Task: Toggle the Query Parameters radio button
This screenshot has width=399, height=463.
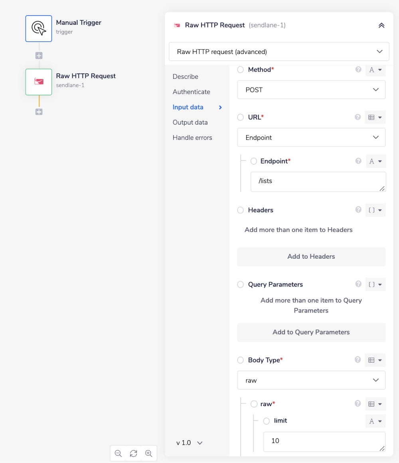Action: coord(240,285)
